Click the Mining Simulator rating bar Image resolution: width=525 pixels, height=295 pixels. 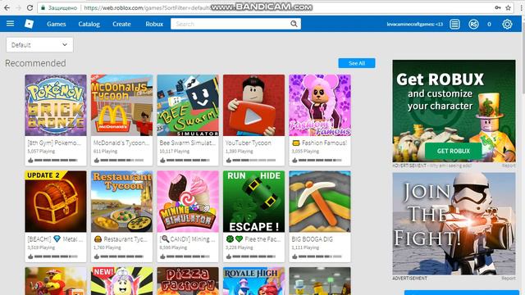point(188,256)
